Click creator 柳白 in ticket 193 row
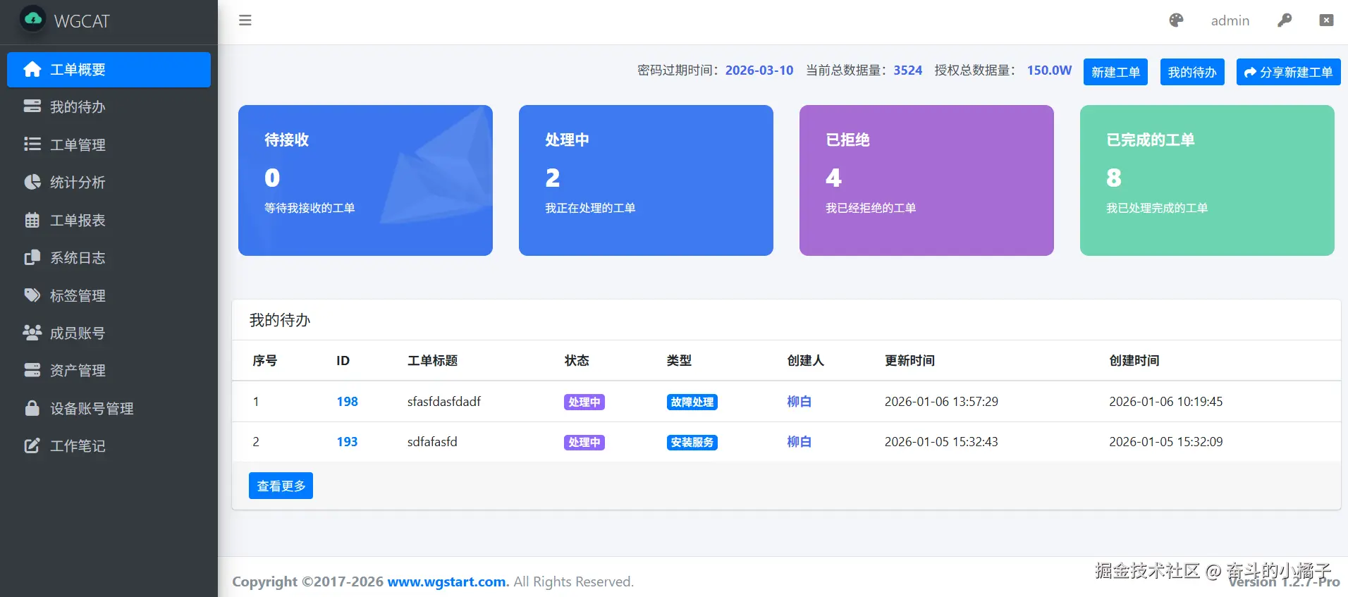This screenshot has width=1348, height=597. [799, 442]
